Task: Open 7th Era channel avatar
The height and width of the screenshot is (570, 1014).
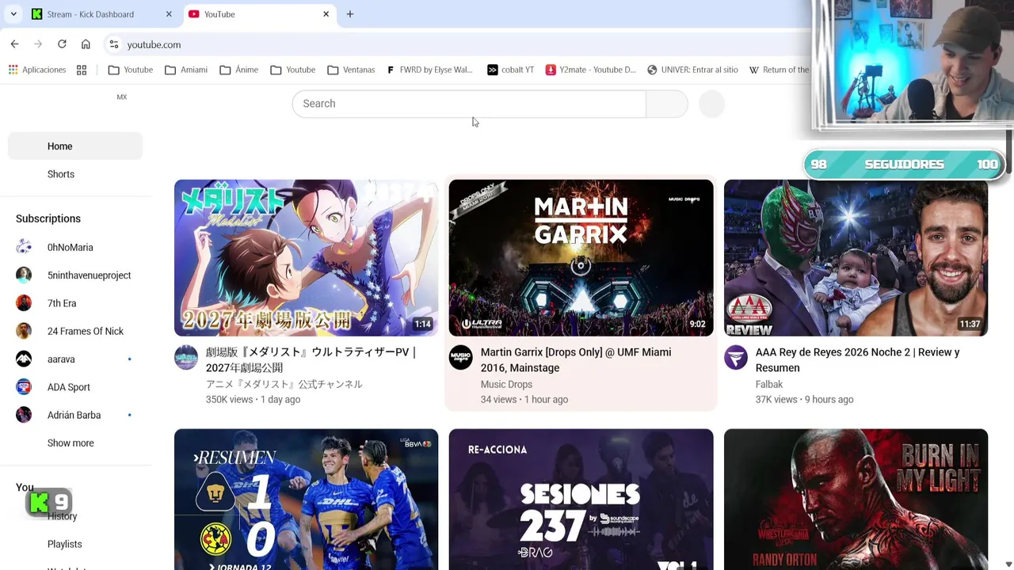Action: (24, 303)
